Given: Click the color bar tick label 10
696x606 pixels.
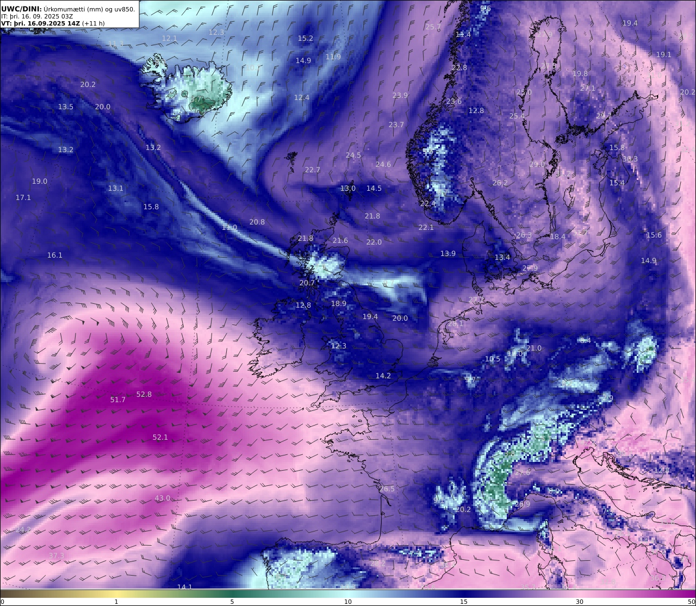Looking at the screenshot, I should (x=348, y=602).
